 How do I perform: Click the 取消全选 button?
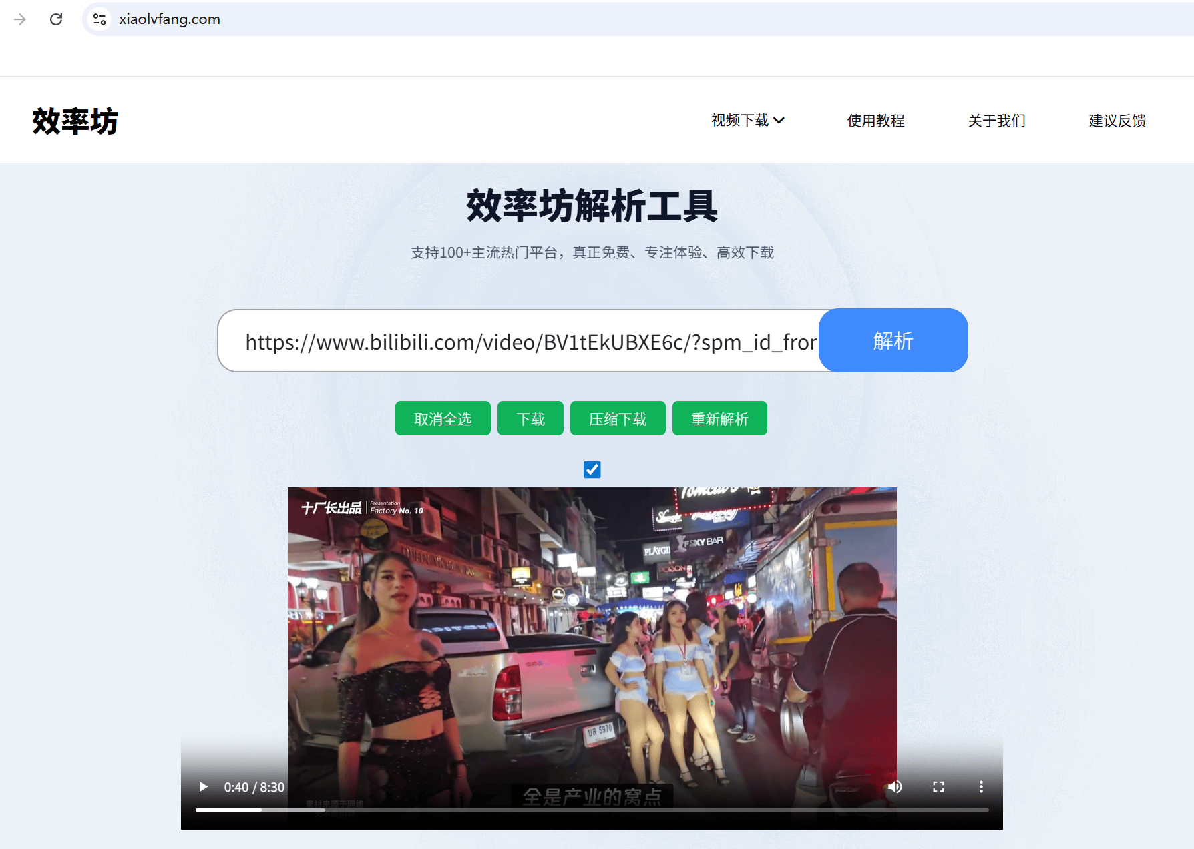[443, 418]
